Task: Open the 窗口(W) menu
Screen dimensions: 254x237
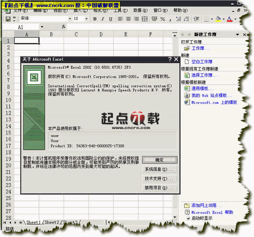Action: [x=160, y=11]
